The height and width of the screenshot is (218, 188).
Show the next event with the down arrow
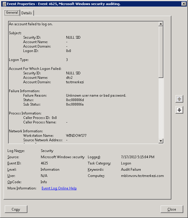[179, 110]
